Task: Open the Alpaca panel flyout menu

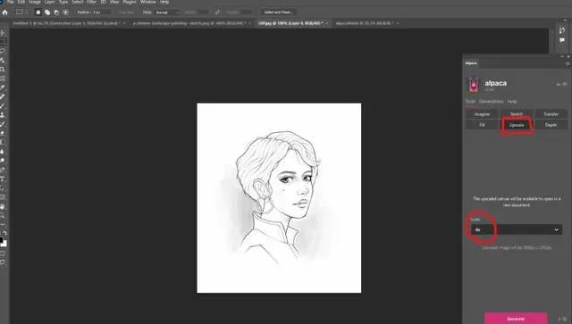Action: 568,63
